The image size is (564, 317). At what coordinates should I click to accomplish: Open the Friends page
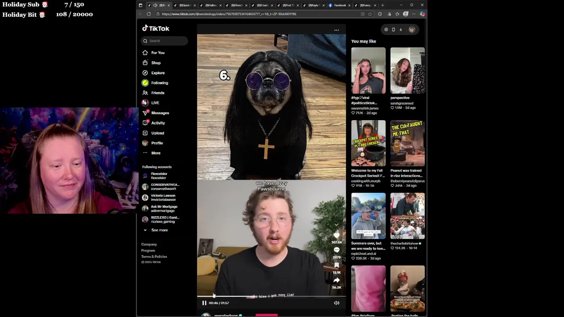point(153,93)
